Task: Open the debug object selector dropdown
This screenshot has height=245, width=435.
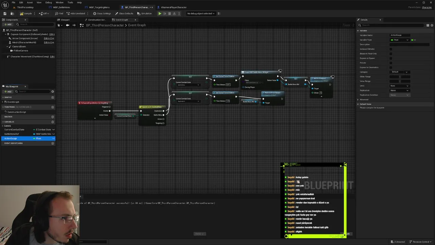Action: (x=201, y=14)
